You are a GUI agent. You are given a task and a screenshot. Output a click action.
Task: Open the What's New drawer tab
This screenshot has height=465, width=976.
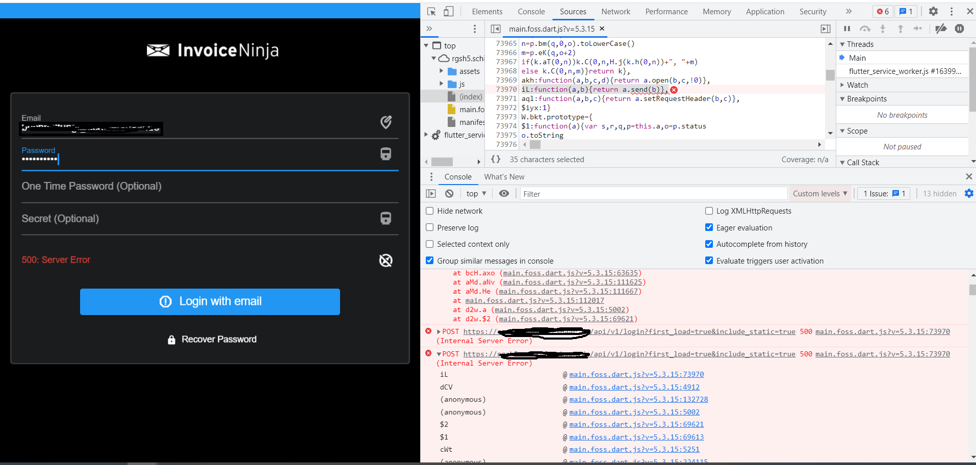coord(504,177)
